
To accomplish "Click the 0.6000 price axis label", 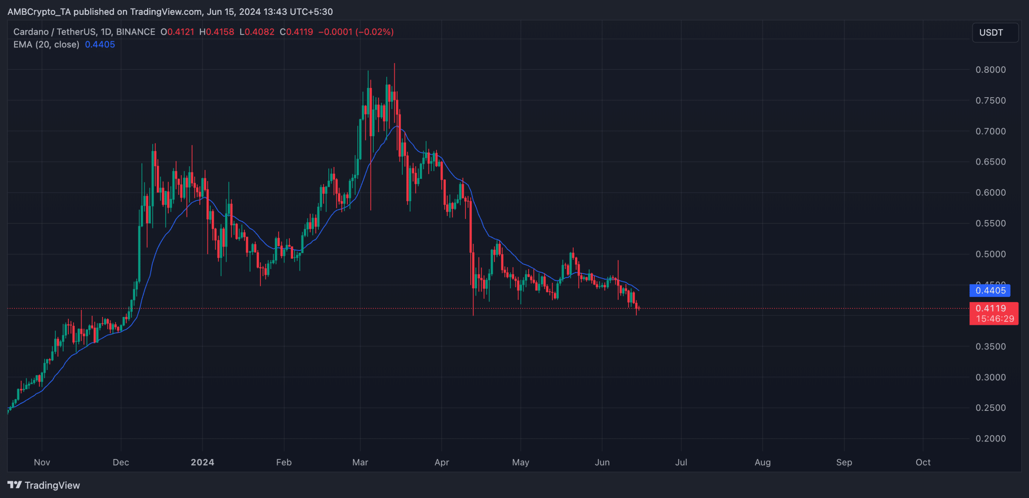I will (x=990, y=192).
